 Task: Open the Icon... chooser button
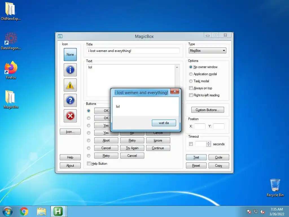(x=70, y=132)
